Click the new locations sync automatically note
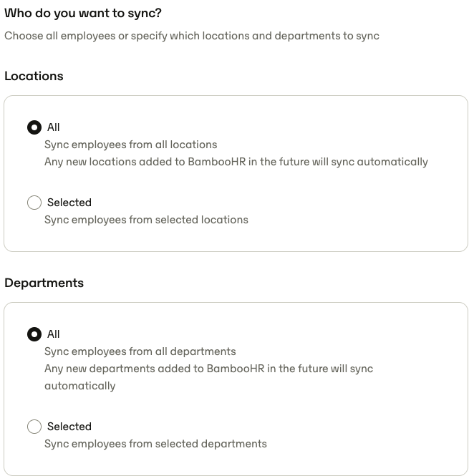469x476 pixels. tap(236, 162)
